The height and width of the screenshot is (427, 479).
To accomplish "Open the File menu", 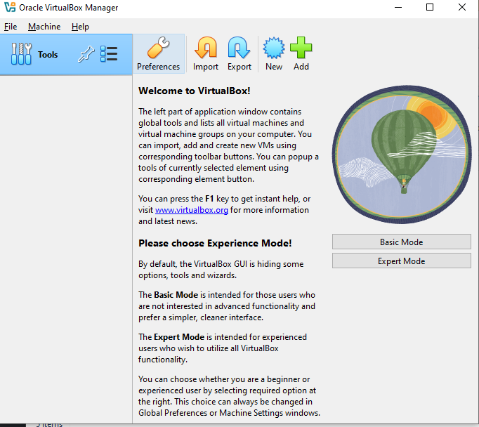I will 11,27.
